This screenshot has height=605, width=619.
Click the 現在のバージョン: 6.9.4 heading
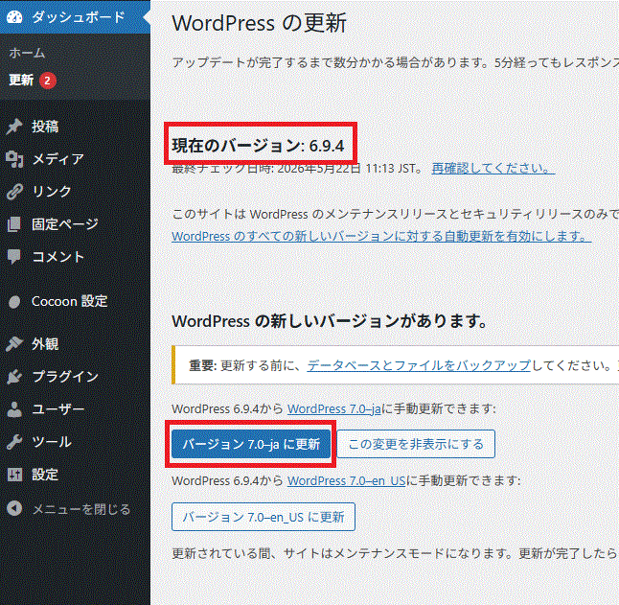258,146
